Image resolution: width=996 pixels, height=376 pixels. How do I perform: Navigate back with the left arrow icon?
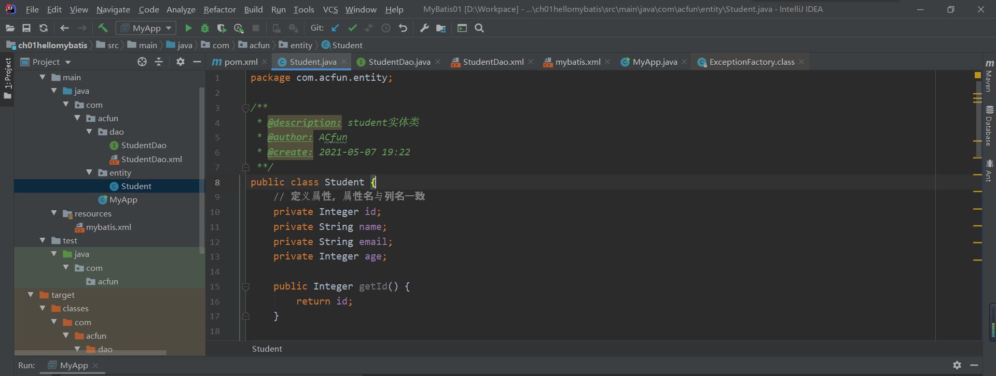click(64, 28)
